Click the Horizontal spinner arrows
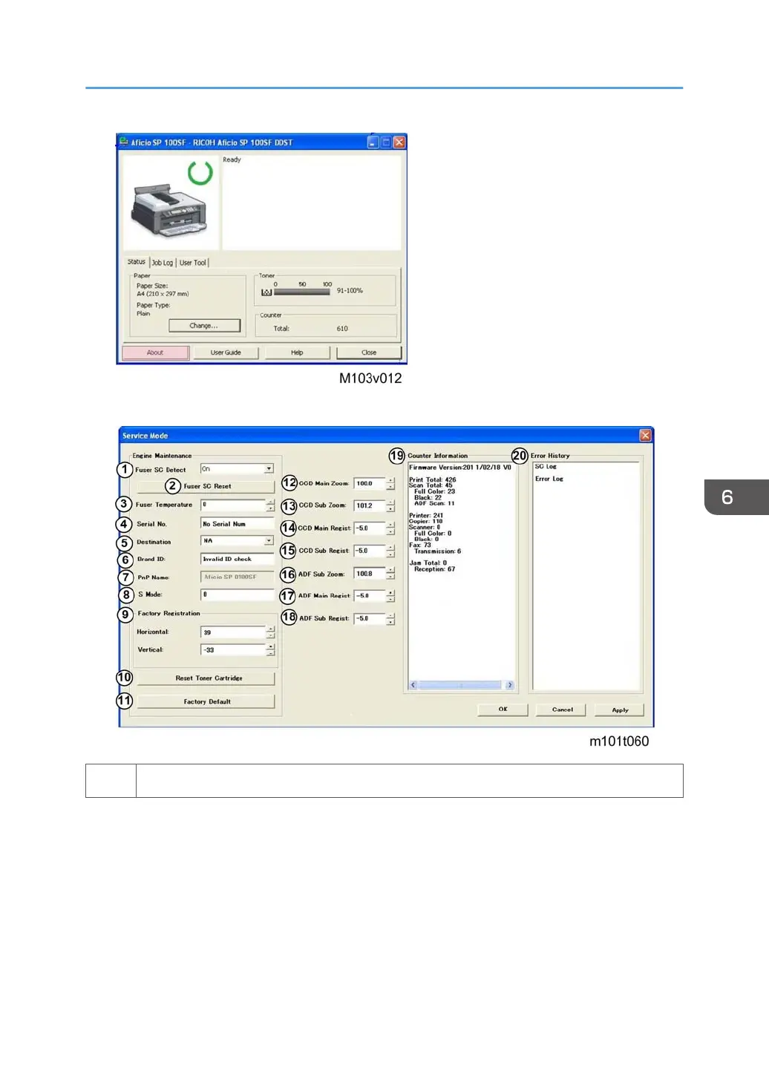 point(270,632)
